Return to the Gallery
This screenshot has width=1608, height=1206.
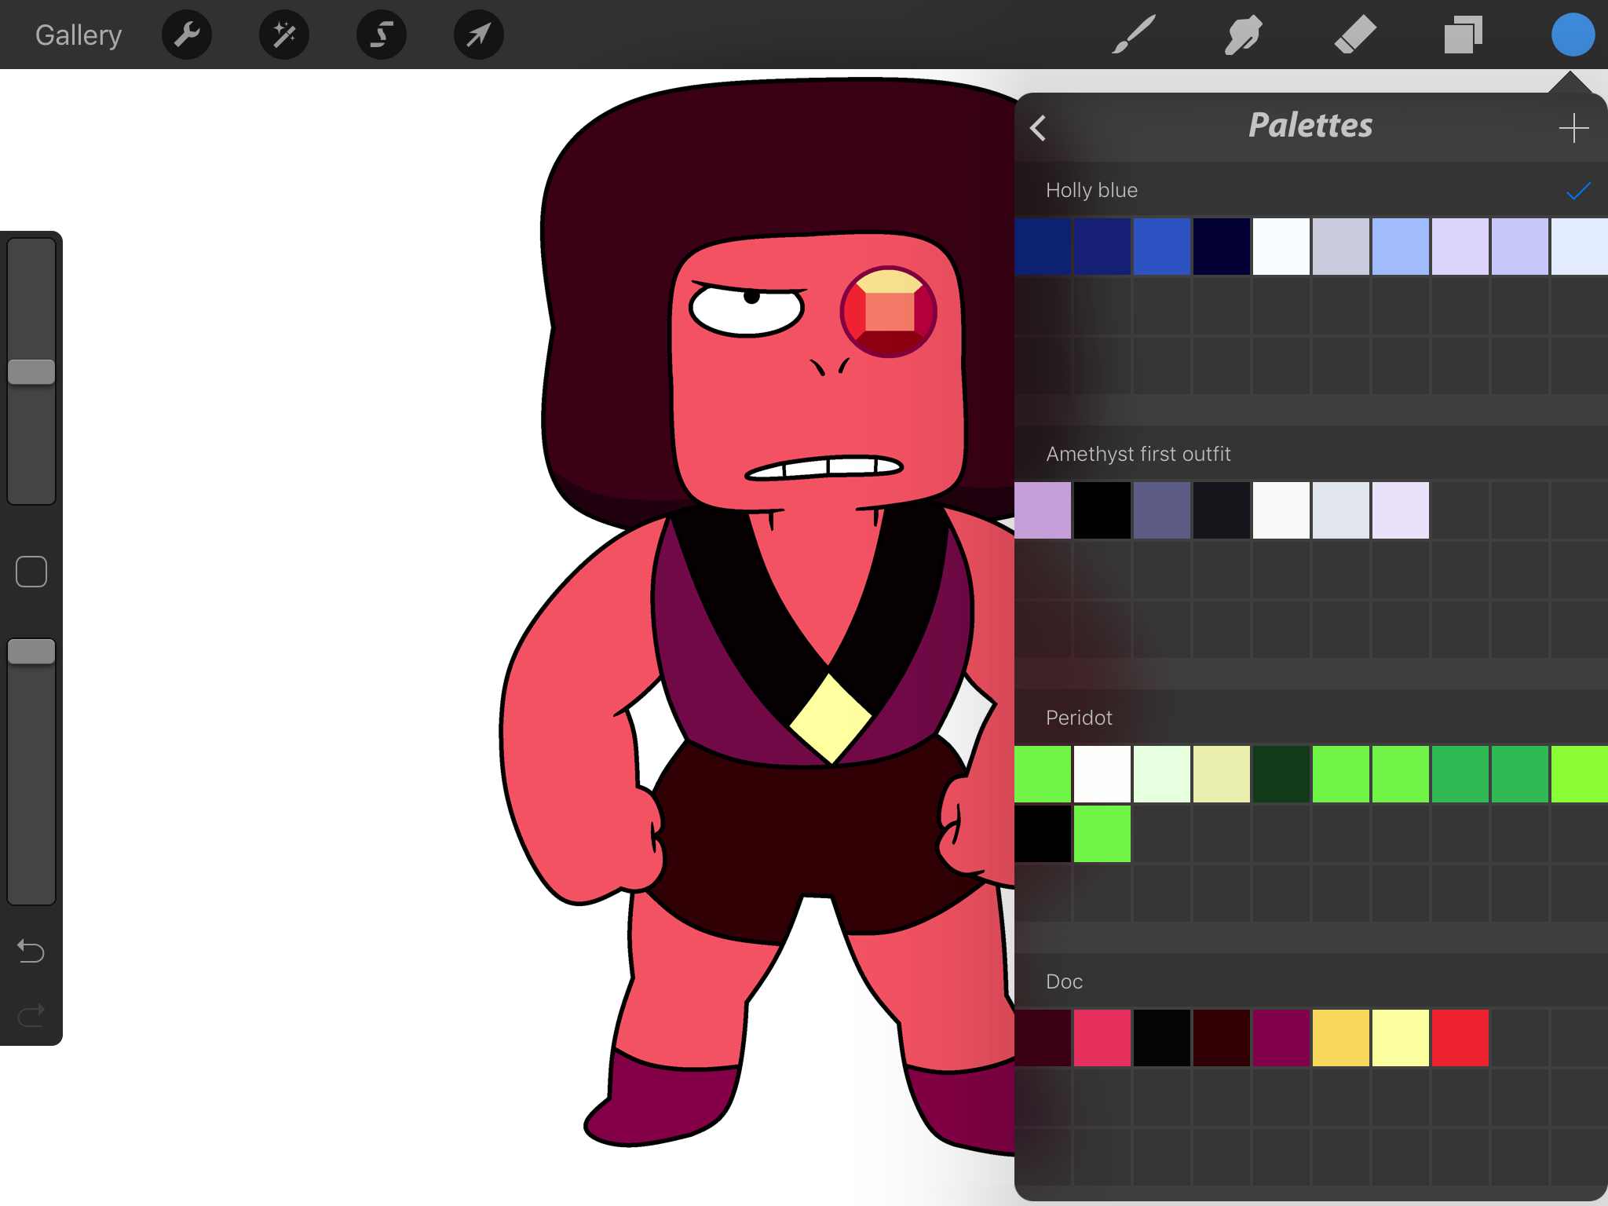[x=79, y=35]
